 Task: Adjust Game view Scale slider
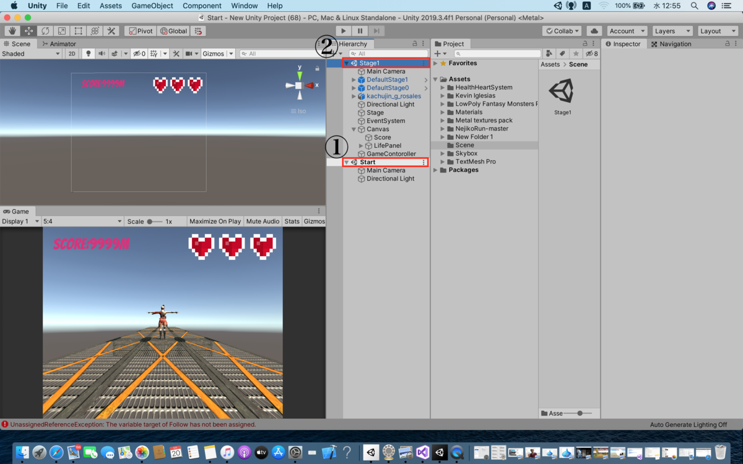tap(154, 221)
